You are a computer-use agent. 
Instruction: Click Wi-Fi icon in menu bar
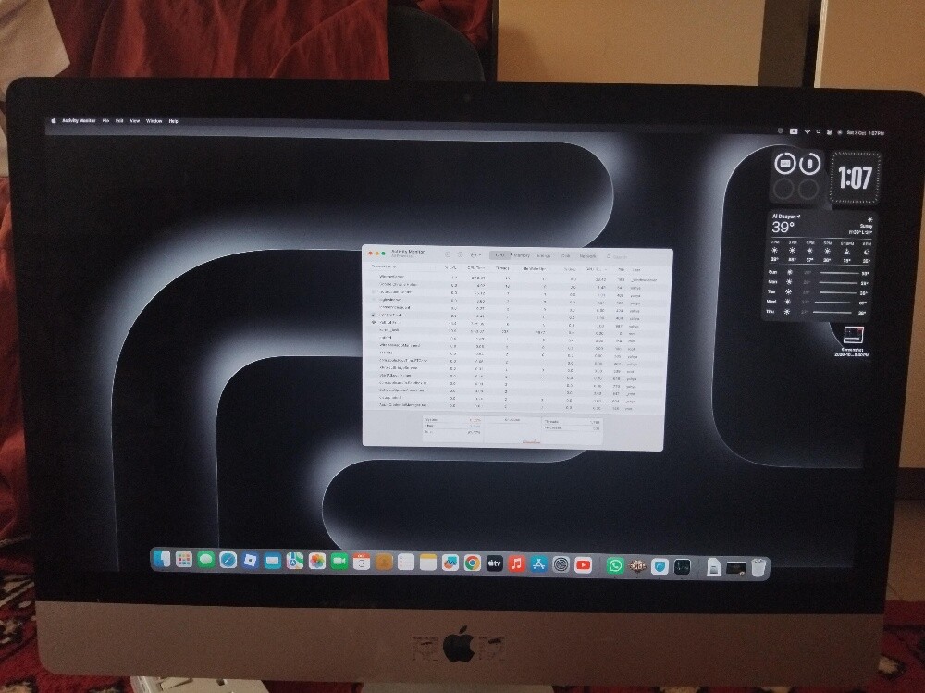807,131
